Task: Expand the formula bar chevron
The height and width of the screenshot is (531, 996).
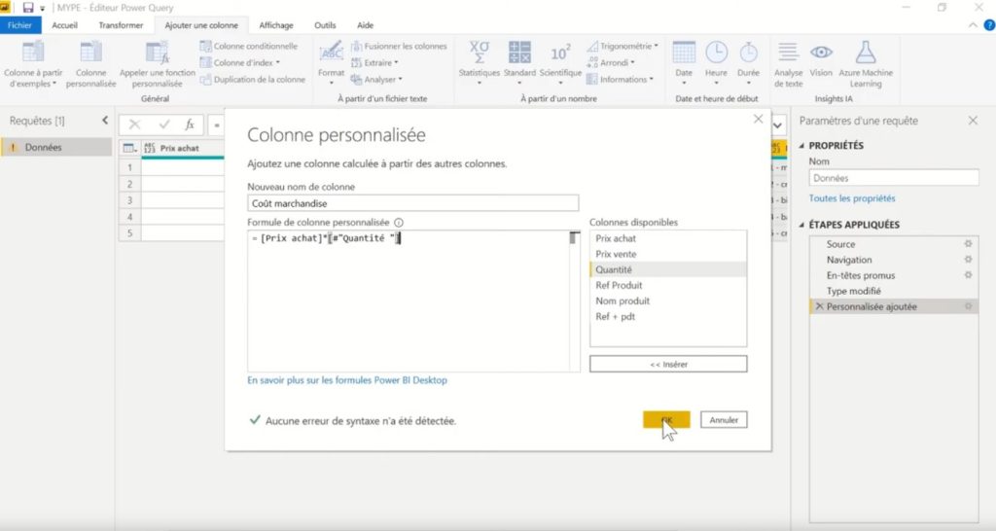Action: pos(777,125)
